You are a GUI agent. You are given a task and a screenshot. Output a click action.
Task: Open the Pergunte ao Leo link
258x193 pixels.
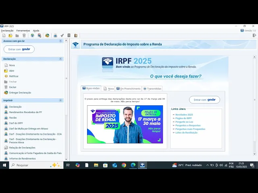point(184,122)
